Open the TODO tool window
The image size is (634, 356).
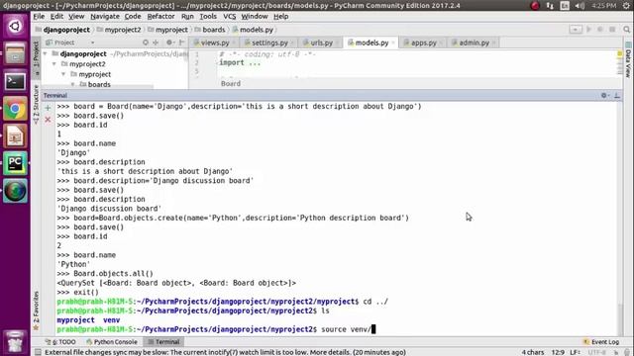61,342
